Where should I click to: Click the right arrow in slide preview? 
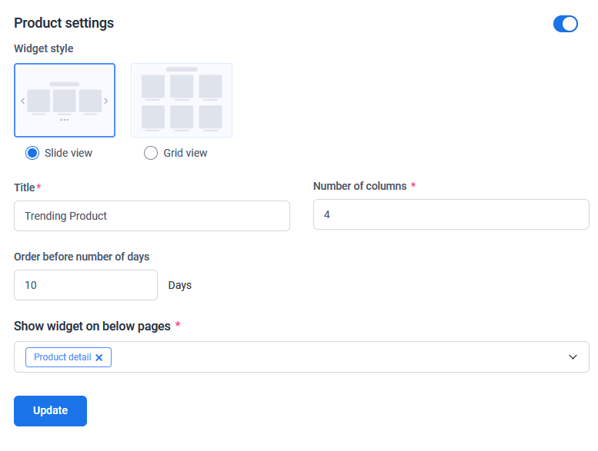(x=106, y=101)
